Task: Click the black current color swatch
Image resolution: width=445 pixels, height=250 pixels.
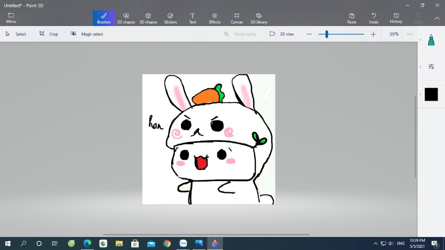Action: point(431,94)
